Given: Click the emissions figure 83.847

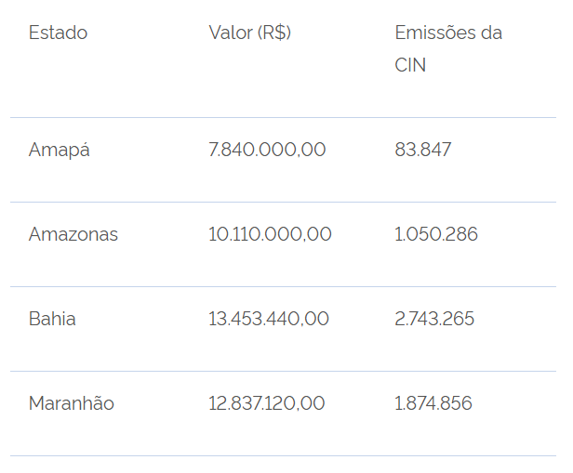Looking at the screenshot, I should [423, 150].
